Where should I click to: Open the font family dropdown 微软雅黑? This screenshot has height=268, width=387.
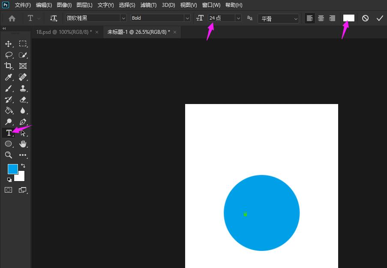click(123, 18)
